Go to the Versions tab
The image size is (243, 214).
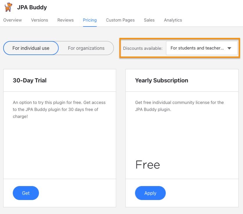click(x=40, y=20)
